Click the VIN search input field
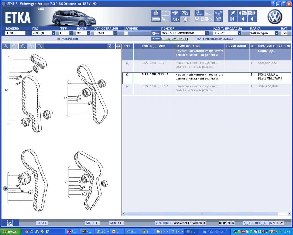 (183, 33)
